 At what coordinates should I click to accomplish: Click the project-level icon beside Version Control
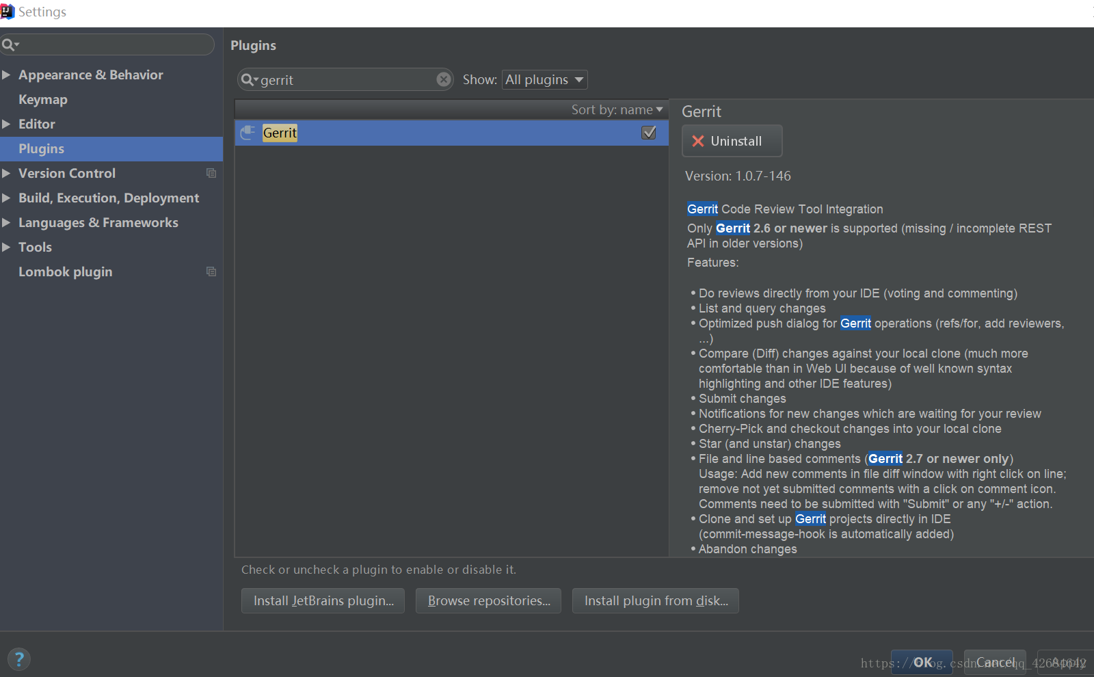coord(211,174)
